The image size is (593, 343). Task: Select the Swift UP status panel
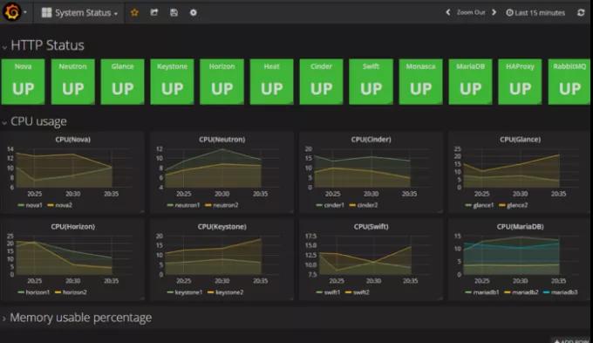(x=371, y=81)
